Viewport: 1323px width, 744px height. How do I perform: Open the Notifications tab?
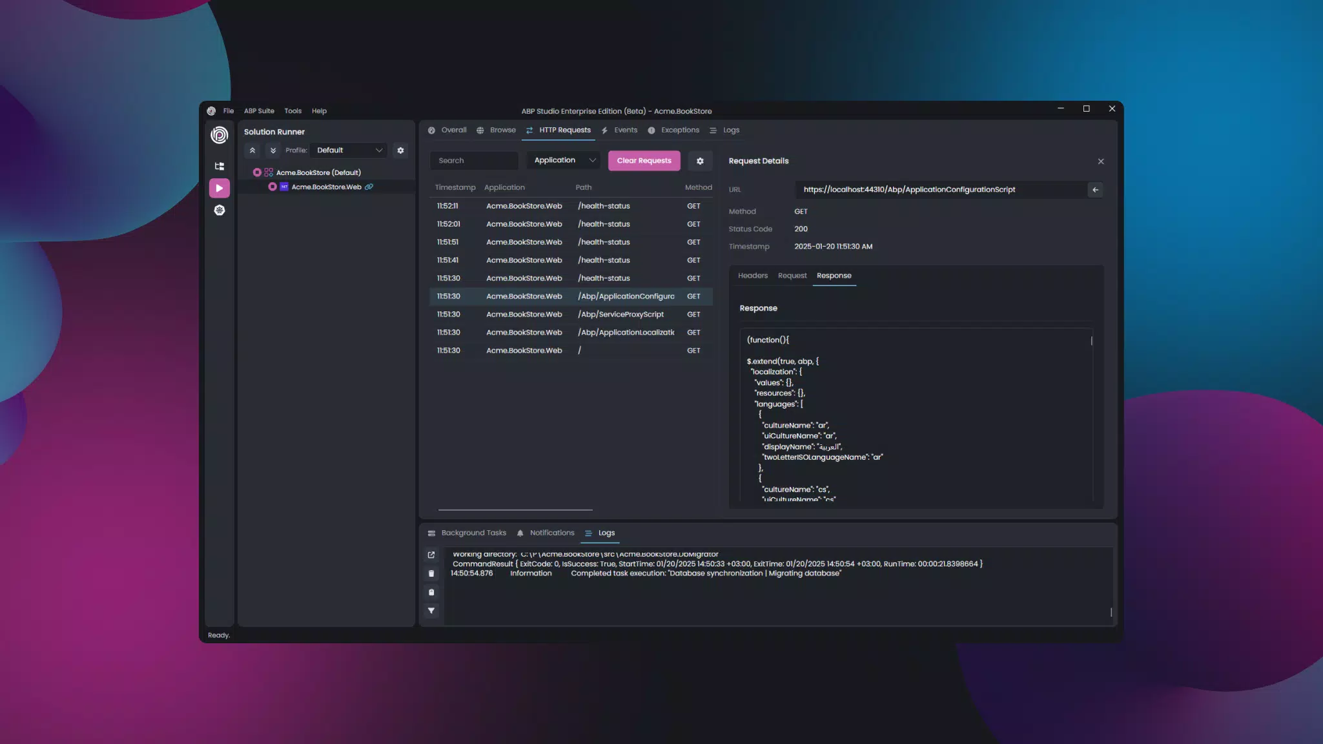click(546, 533)
